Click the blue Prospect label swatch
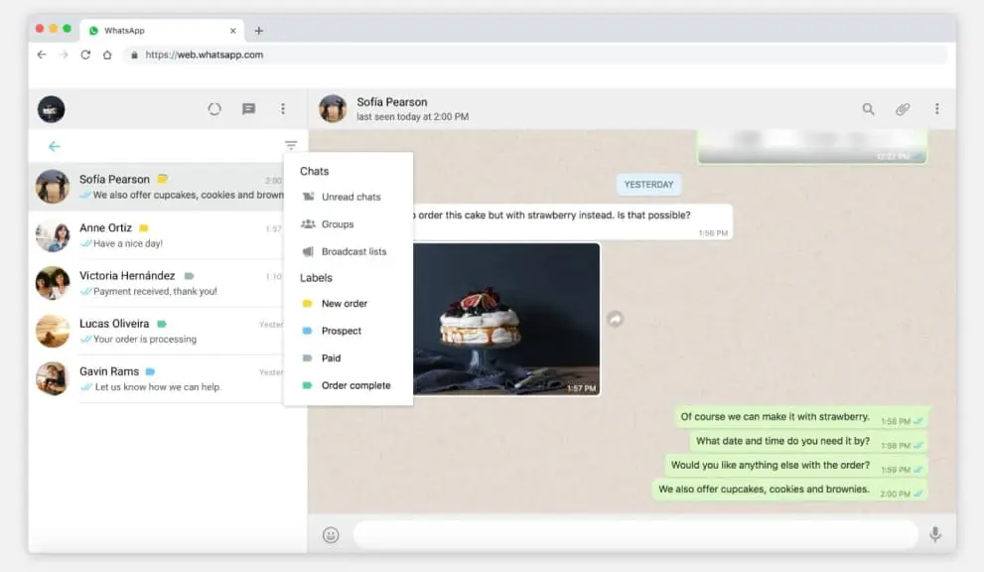Screen dimensions: 984x572 (307, 331)
